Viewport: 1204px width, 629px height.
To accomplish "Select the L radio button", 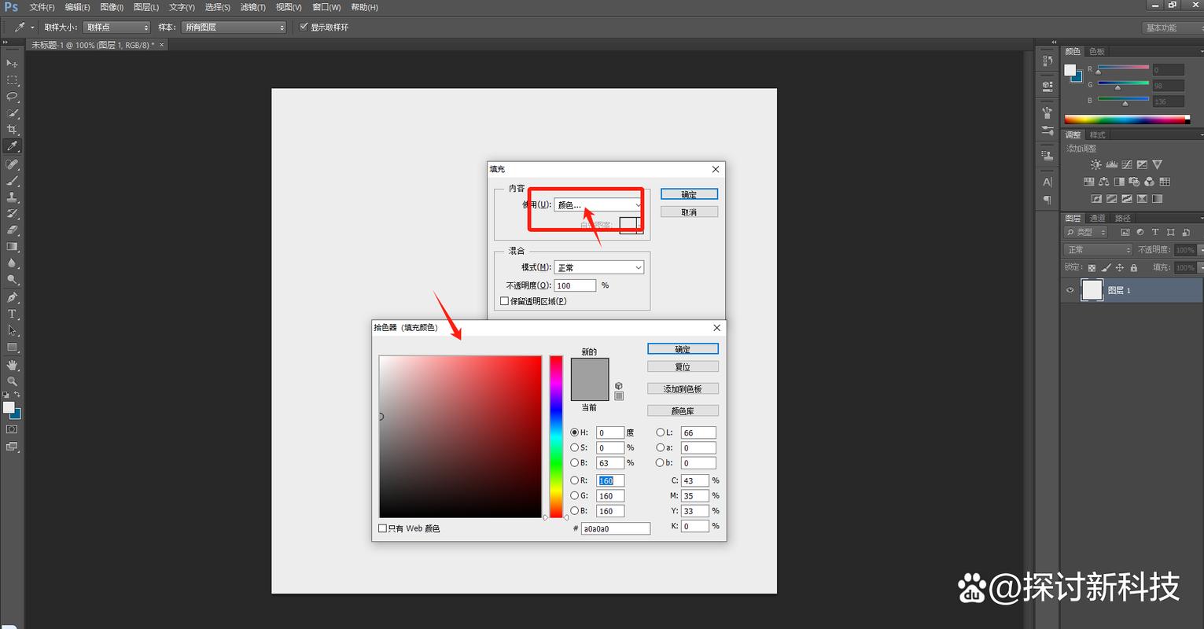I will [660, 432].
